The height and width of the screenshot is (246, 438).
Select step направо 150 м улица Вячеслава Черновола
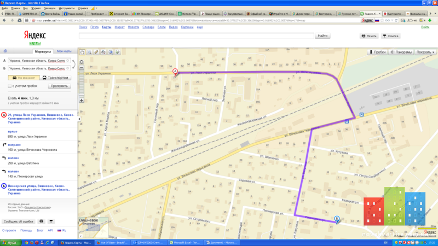[39, 147]
